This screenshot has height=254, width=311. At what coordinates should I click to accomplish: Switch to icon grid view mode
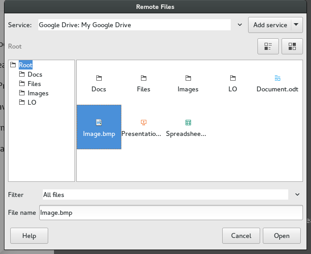pyautogui.click(x=292, y=46)
